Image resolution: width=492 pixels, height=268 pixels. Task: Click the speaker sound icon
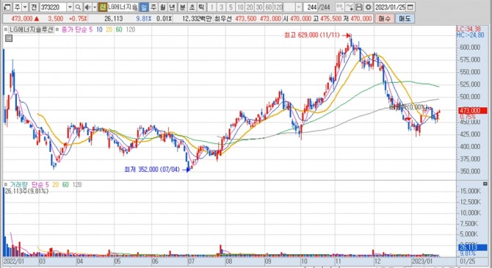(87, 7)
